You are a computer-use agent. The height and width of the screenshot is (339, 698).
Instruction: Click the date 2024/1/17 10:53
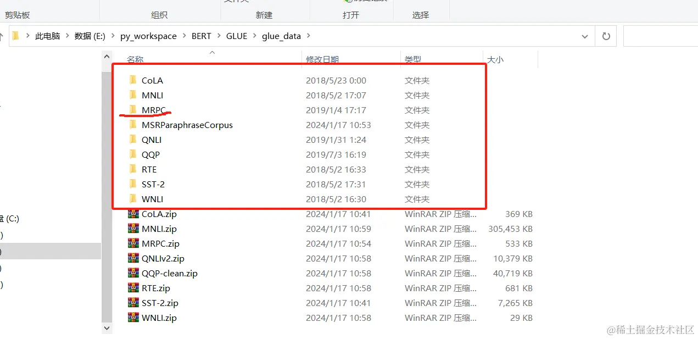[338, 125]
